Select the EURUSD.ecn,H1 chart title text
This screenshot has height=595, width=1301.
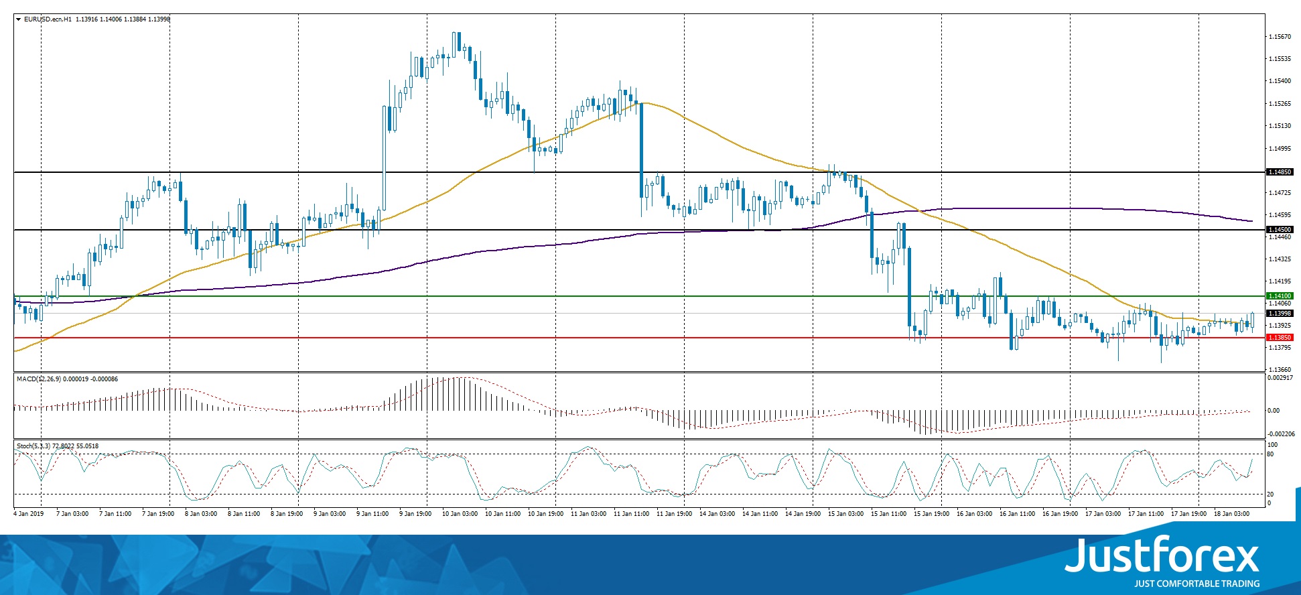(48, 19)
